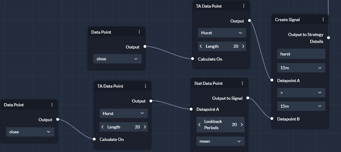The width and height of the screenshot is (341, 152).
Task: Open the Create Signal node options menu
Action: [x=323, y=19]
